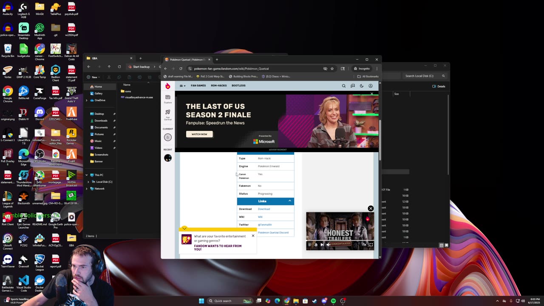Open BOOTLEGS menu
The width and height of the screenshot is (544, 306).
click(x=238, y=85)
